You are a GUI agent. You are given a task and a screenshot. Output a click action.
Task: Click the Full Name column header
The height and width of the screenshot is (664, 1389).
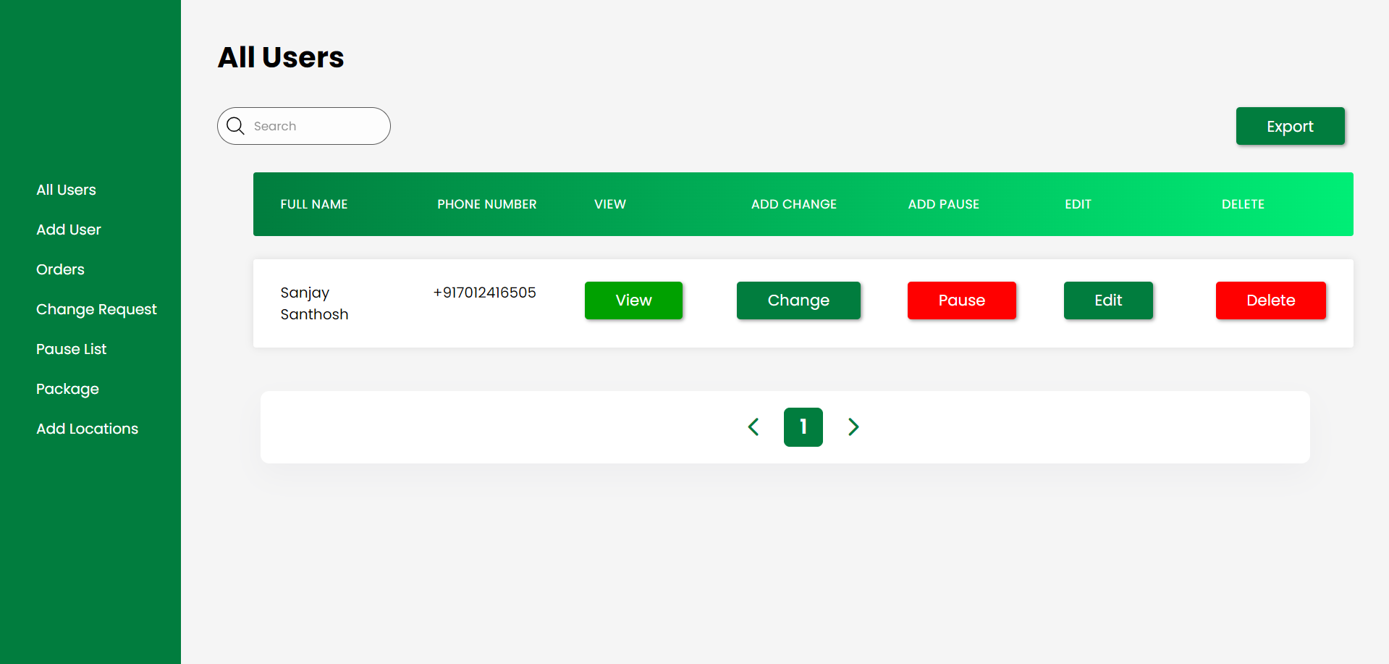click(x=314, y=204)
